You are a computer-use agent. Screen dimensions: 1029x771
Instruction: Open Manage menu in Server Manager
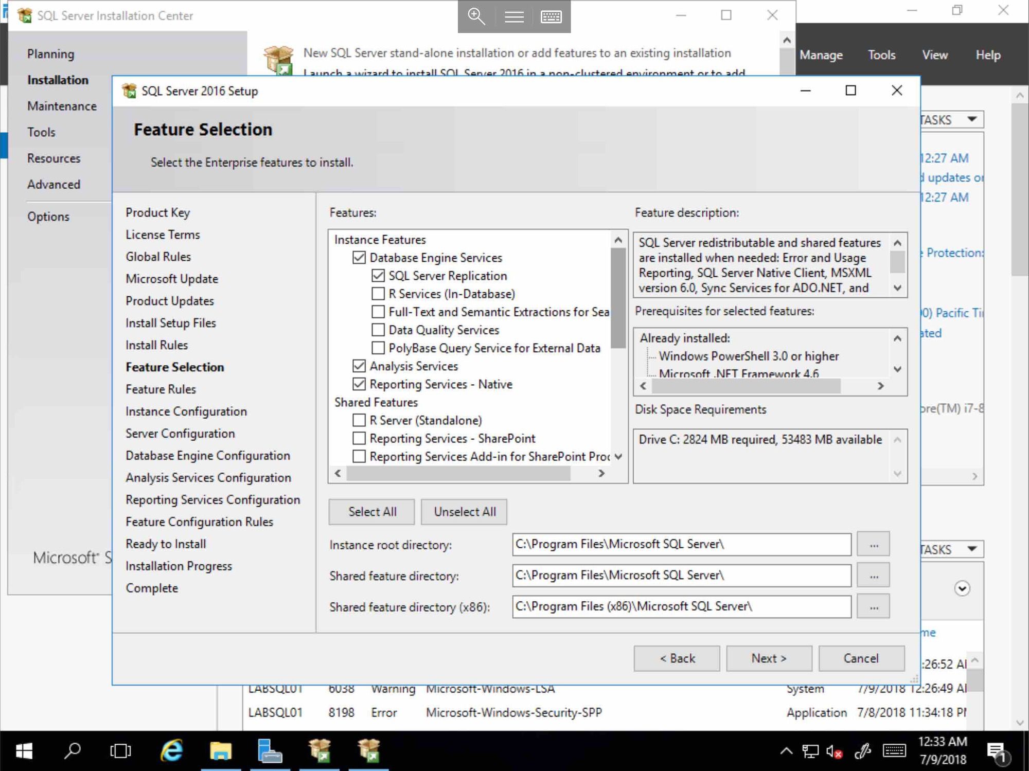821,55
